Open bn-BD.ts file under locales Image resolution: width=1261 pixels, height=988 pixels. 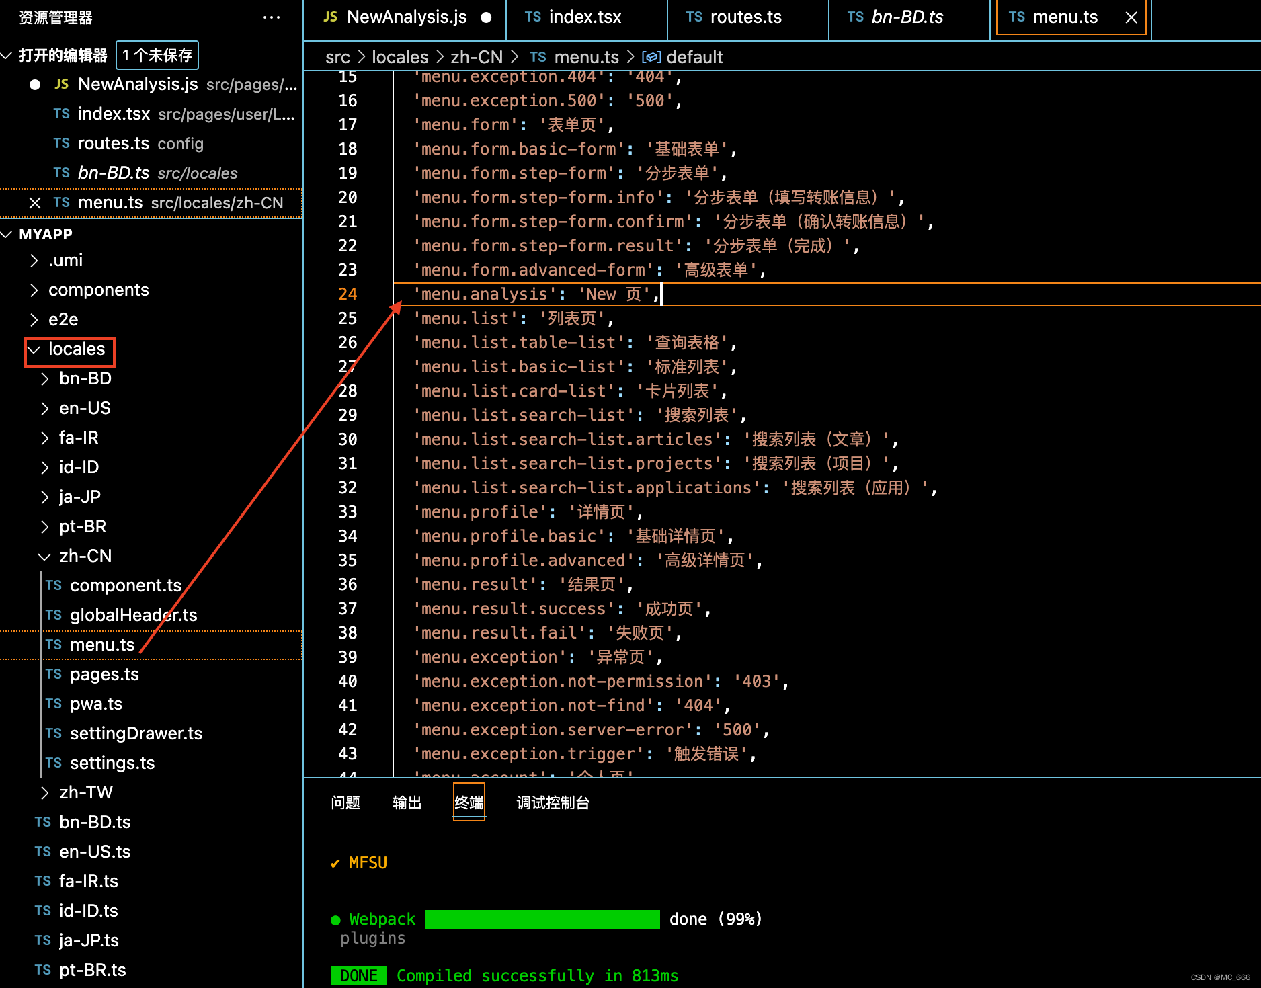click(151, 823)
